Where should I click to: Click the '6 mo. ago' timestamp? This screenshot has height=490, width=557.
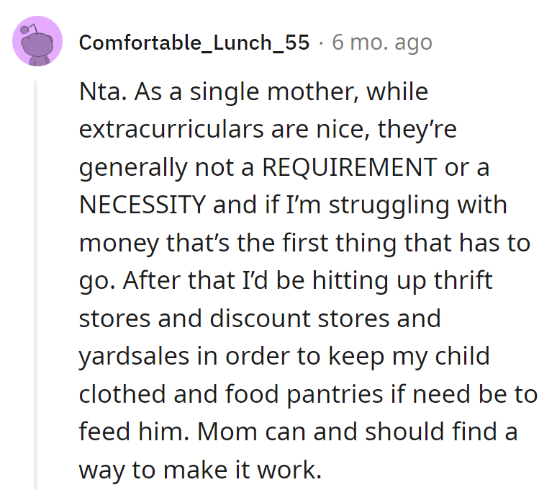pos(381,43)
